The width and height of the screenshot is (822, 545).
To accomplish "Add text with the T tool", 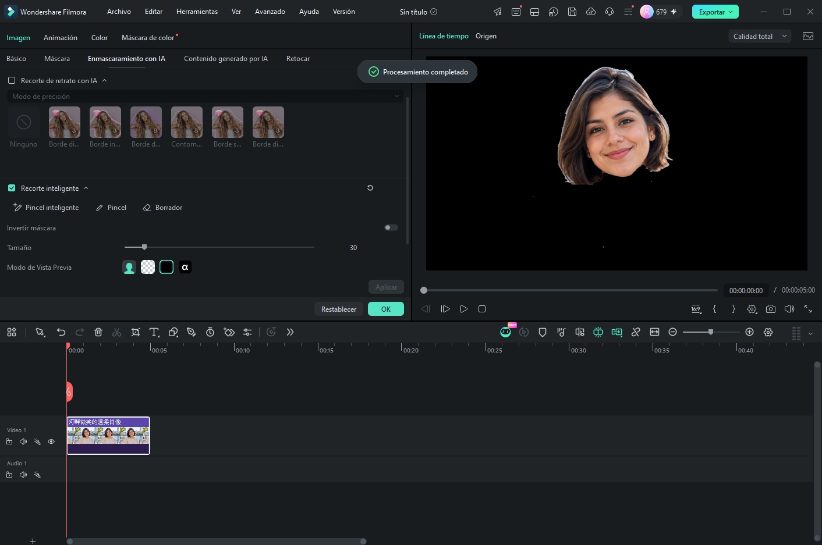I will pos(154,332).
